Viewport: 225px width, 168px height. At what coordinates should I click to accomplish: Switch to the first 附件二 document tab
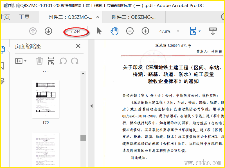(70, 17)
